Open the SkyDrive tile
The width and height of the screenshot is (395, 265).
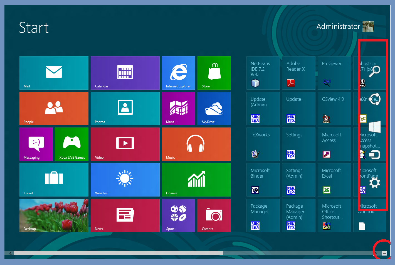point(214,109)
